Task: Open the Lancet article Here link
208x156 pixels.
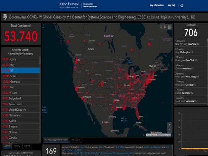Action: [82, 147]
